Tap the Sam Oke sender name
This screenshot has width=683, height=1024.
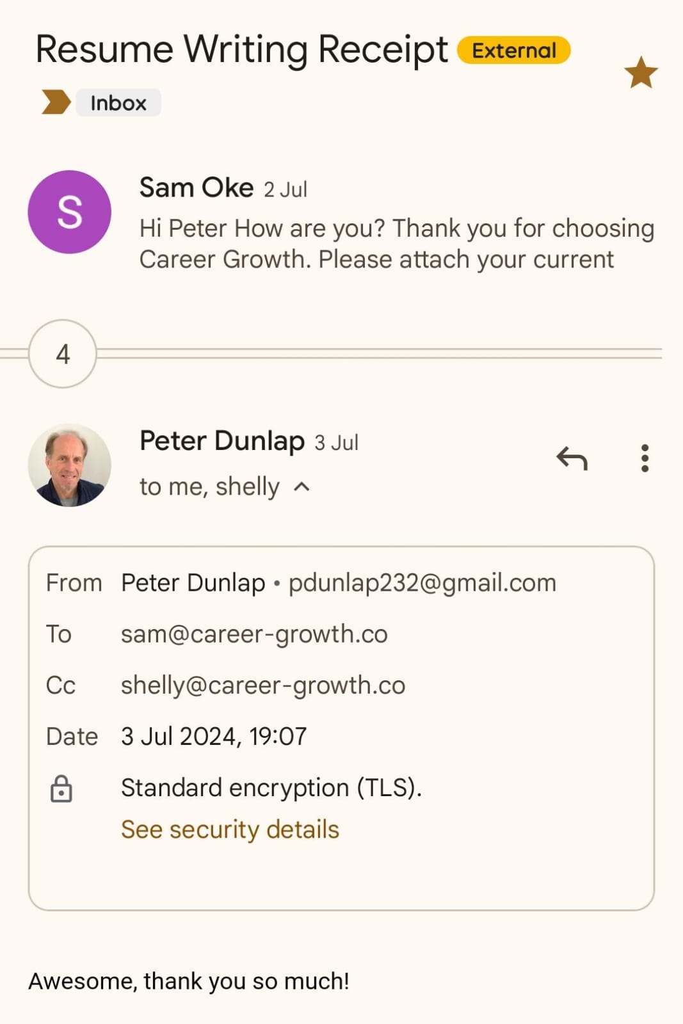pyautogui.click(x=196, y=188)
